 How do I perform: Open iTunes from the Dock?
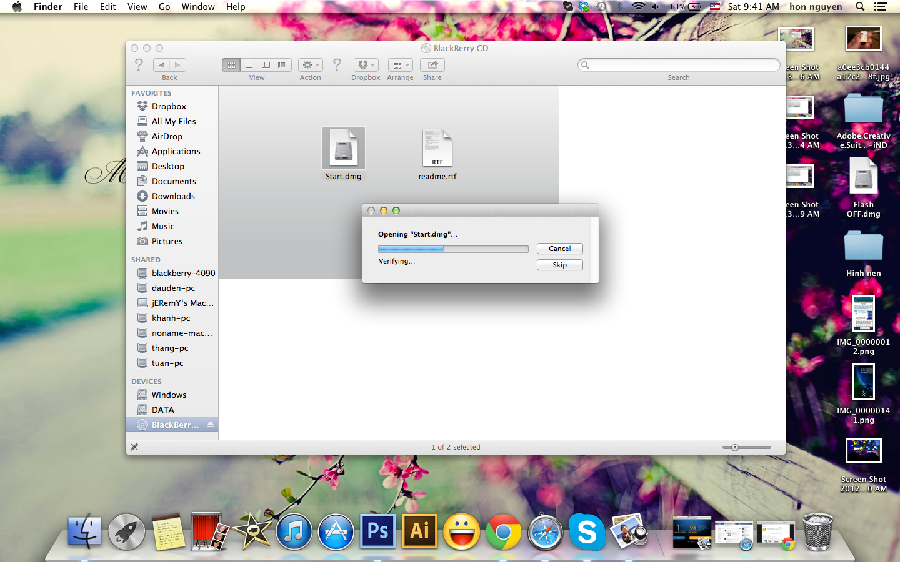point(294,531)
